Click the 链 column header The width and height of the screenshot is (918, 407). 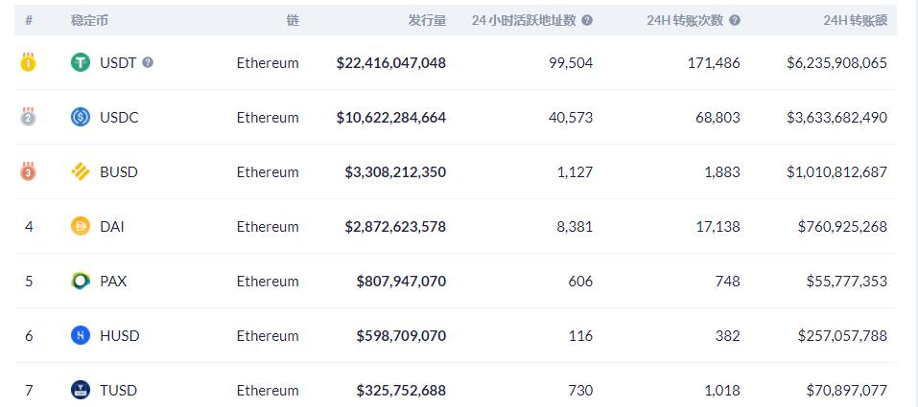[292, 19]
